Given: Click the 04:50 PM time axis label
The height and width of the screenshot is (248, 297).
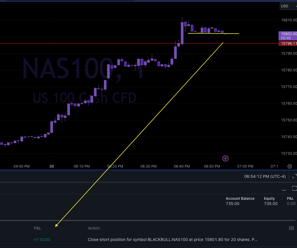Looking at the screenshot, I should 21,166.
